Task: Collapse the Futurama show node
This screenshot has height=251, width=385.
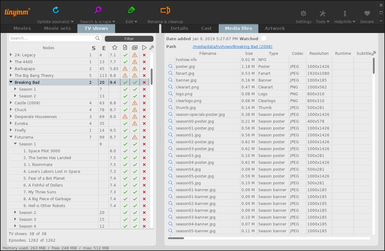Action: 11,137
